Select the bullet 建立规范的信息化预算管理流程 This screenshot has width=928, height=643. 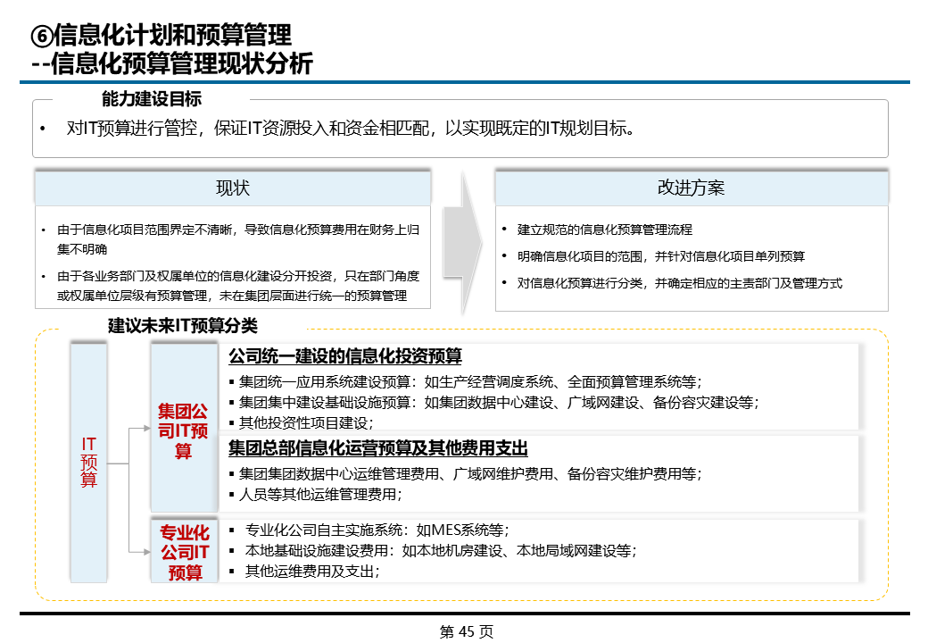coord(605,230)
